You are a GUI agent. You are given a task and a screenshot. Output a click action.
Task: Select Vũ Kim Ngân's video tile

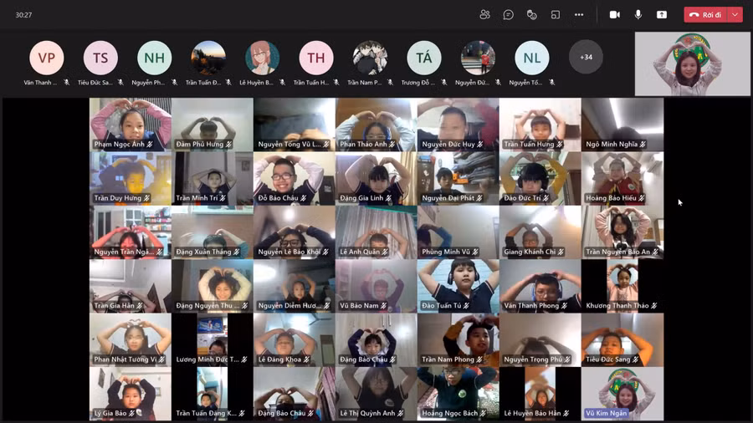pyautogui.click(x=622, y=393)
